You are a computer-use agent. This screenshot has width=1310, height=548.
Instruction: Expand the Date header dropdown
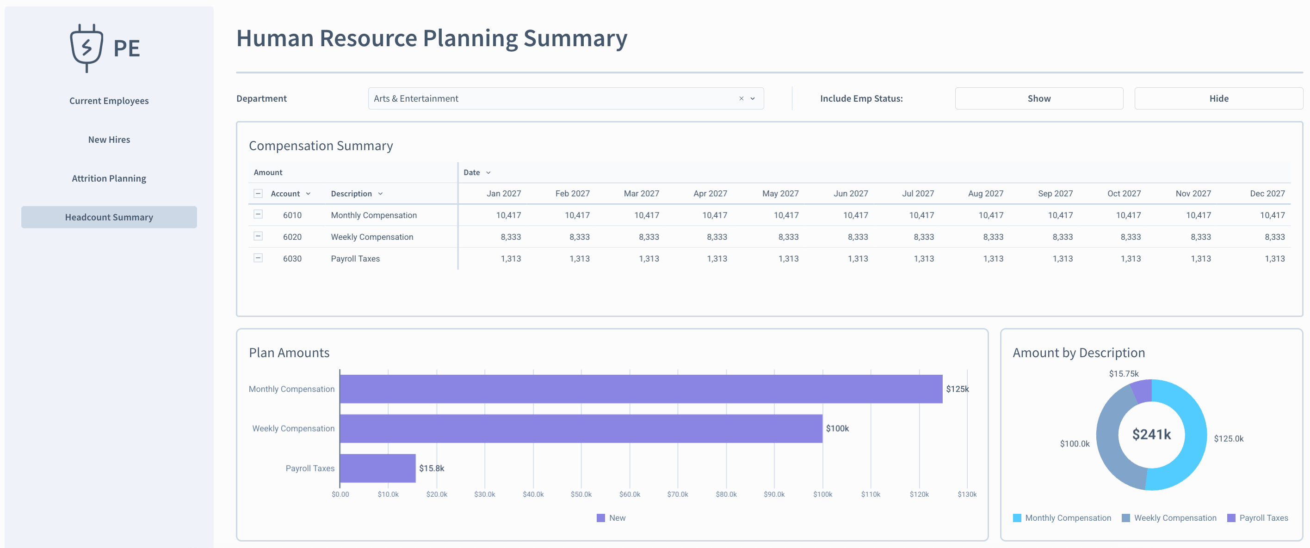click(x=488, y=173)
